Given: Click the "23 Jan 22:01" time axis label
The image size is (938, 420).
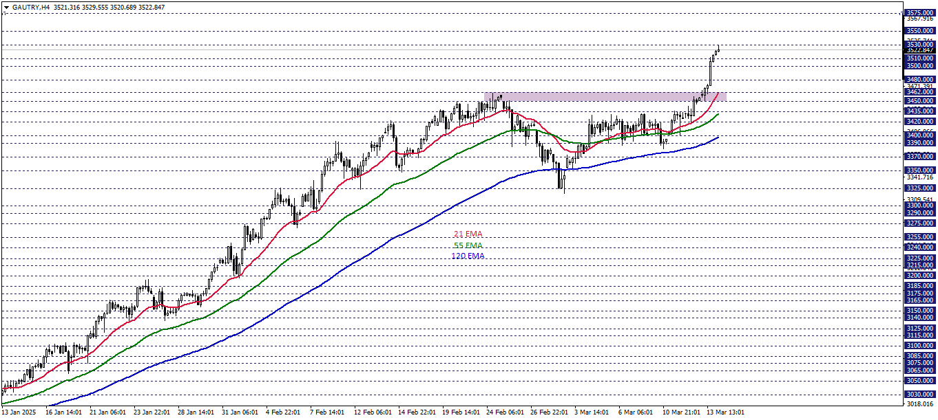Looking at the screenshot, I should tap(152, 413).
